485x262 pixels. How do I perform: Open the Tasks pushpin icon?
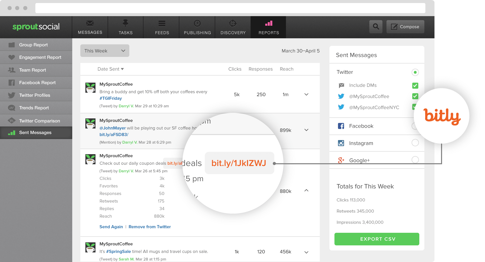(125, 23)
